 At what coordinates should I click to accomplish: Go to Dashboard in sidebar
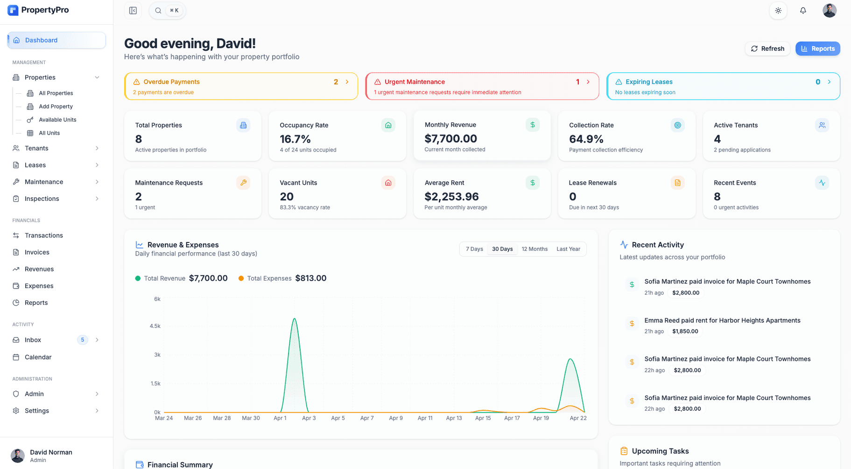(56, 40)
